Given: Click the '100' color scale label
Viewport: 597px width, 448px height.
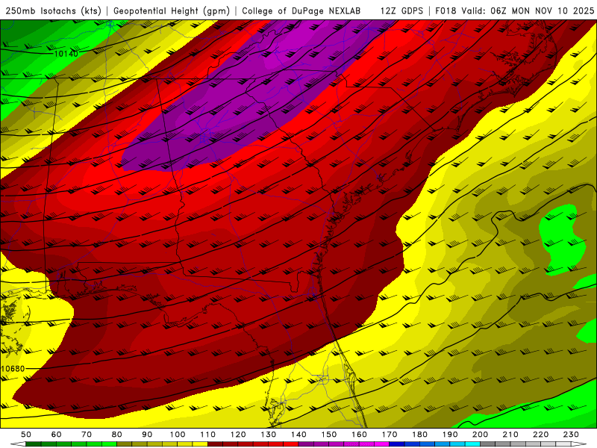Looking at the screenshot, I should [x=178, y=435].
